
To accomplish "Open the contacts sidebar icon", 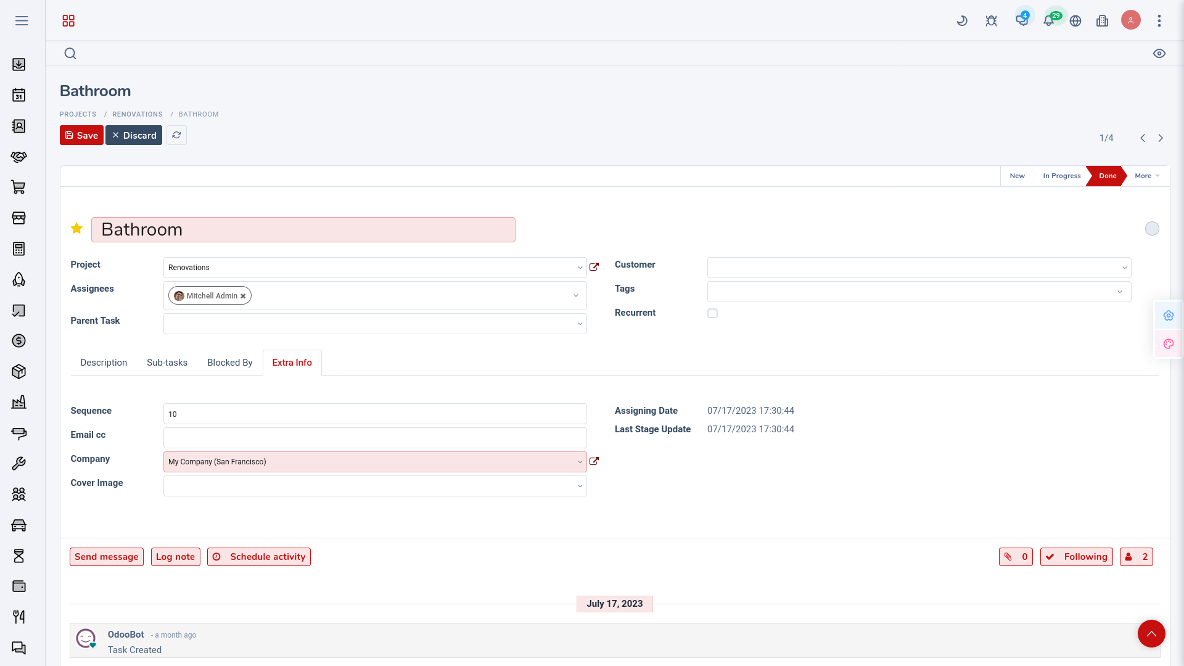I will pos(19,126).
